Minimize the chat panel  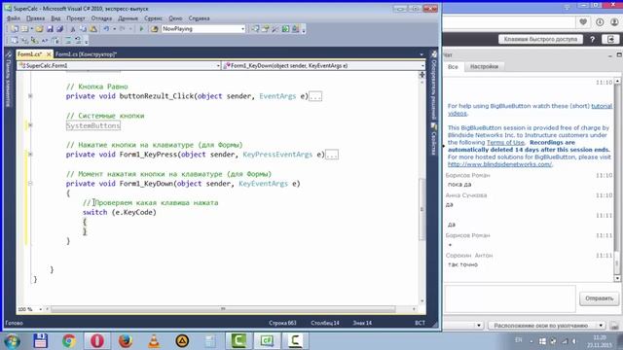tap(610, 55)
